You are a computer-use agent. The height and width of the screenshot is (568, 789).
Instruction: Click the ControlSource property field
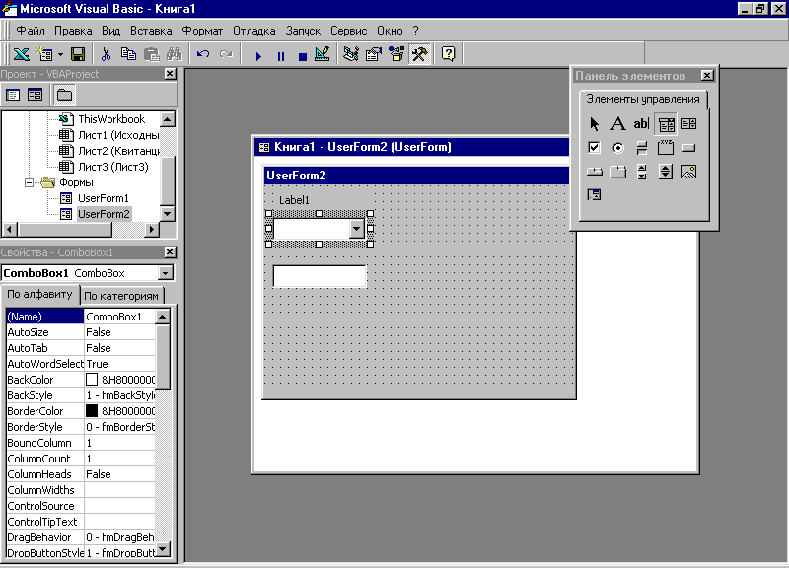tap(119, 506)
